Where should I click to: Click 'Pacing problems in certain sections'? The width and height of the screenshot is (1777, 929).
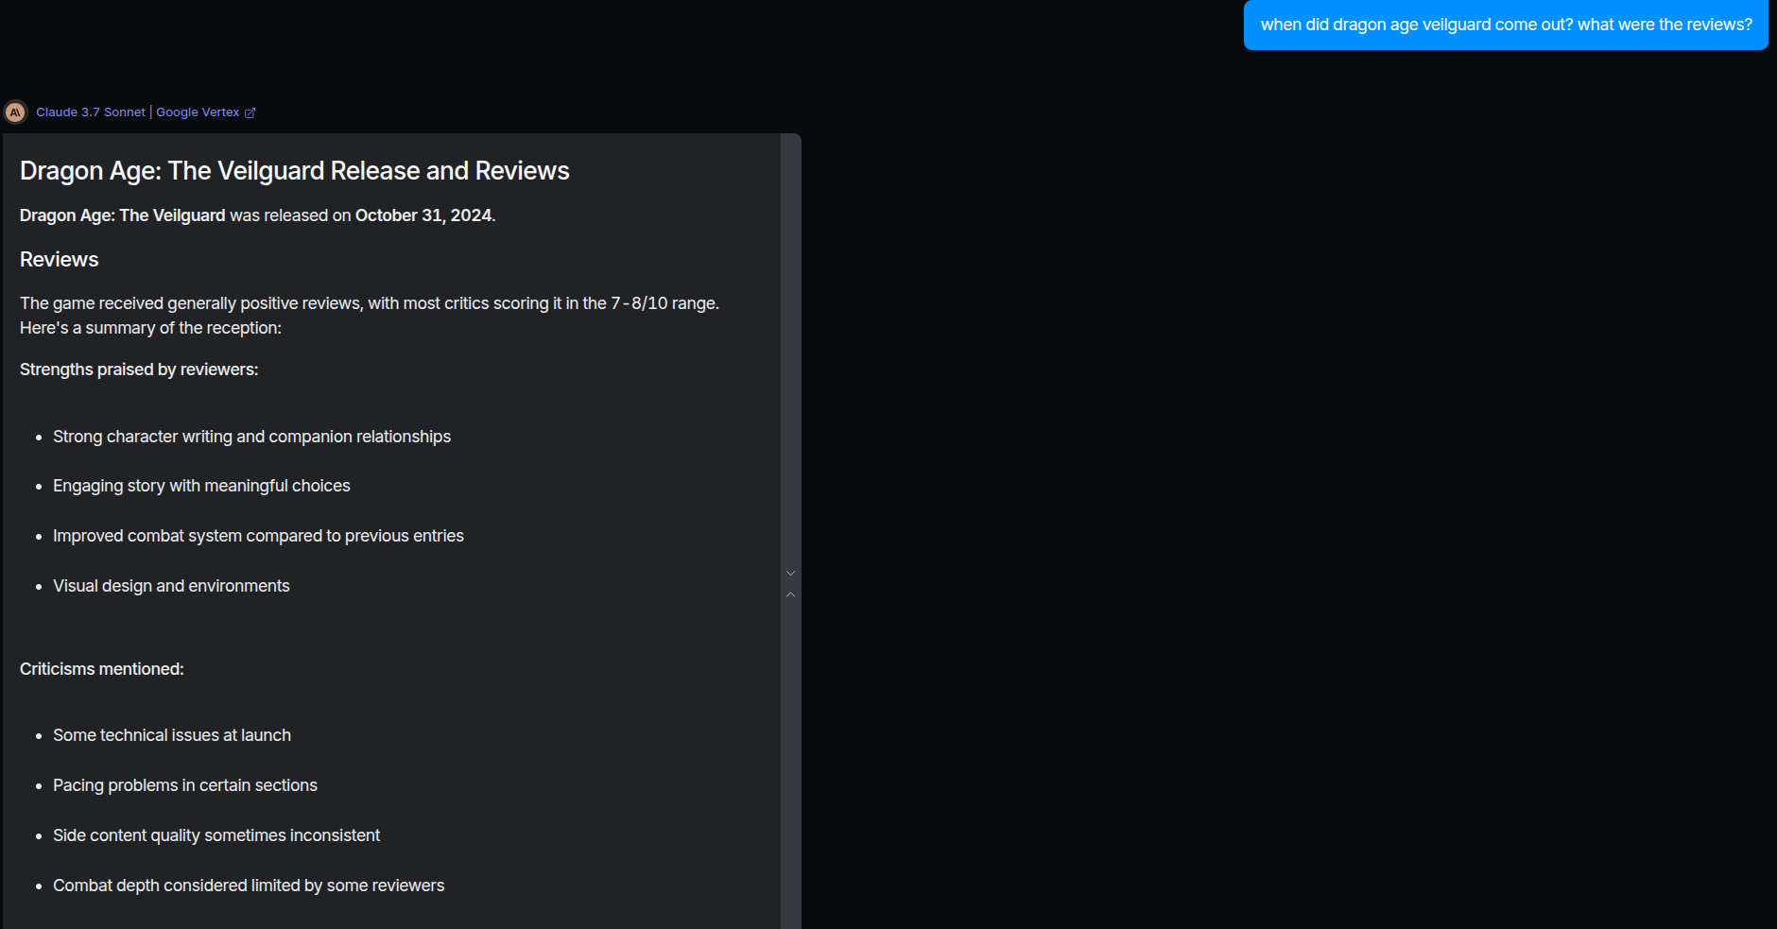coord(185,785)
